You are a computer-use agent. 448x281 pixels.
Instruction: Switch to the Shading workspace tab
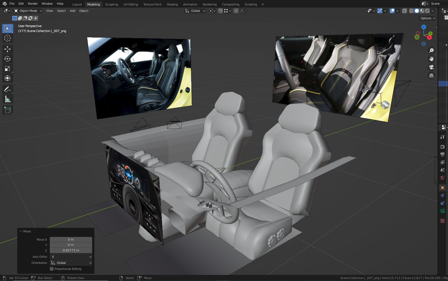(x=172, y=4)
